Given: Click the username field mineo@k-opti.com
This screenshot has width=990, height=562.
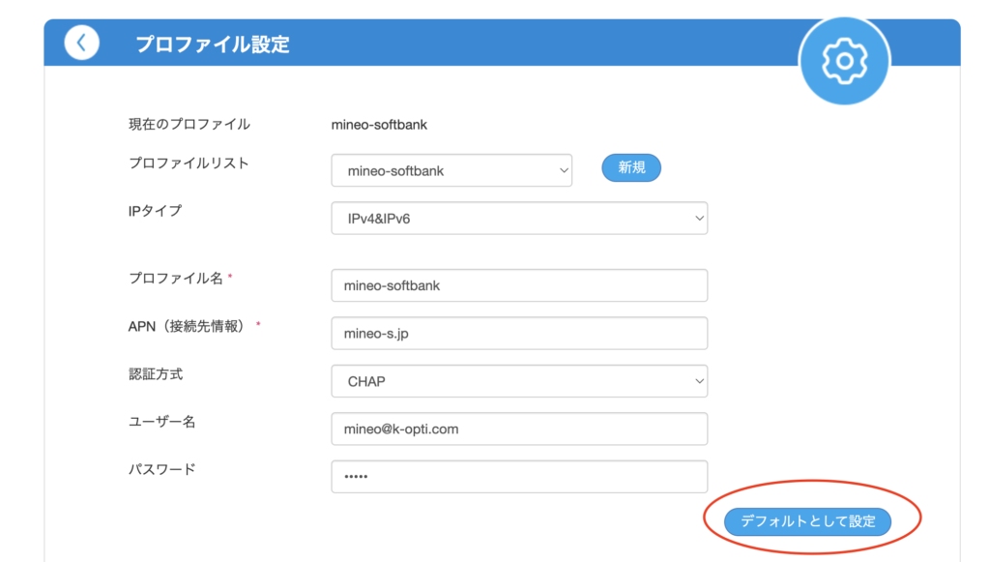Looking at the screenshot, I should tap(519, 429).
